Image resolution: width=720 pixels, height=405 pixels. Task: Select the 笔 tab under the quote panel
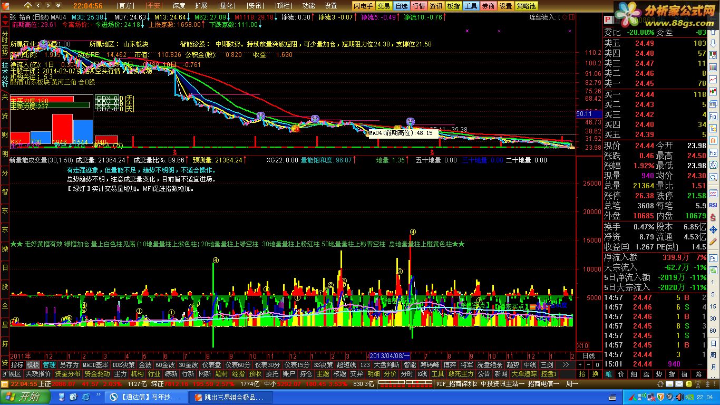coord(608,373)
